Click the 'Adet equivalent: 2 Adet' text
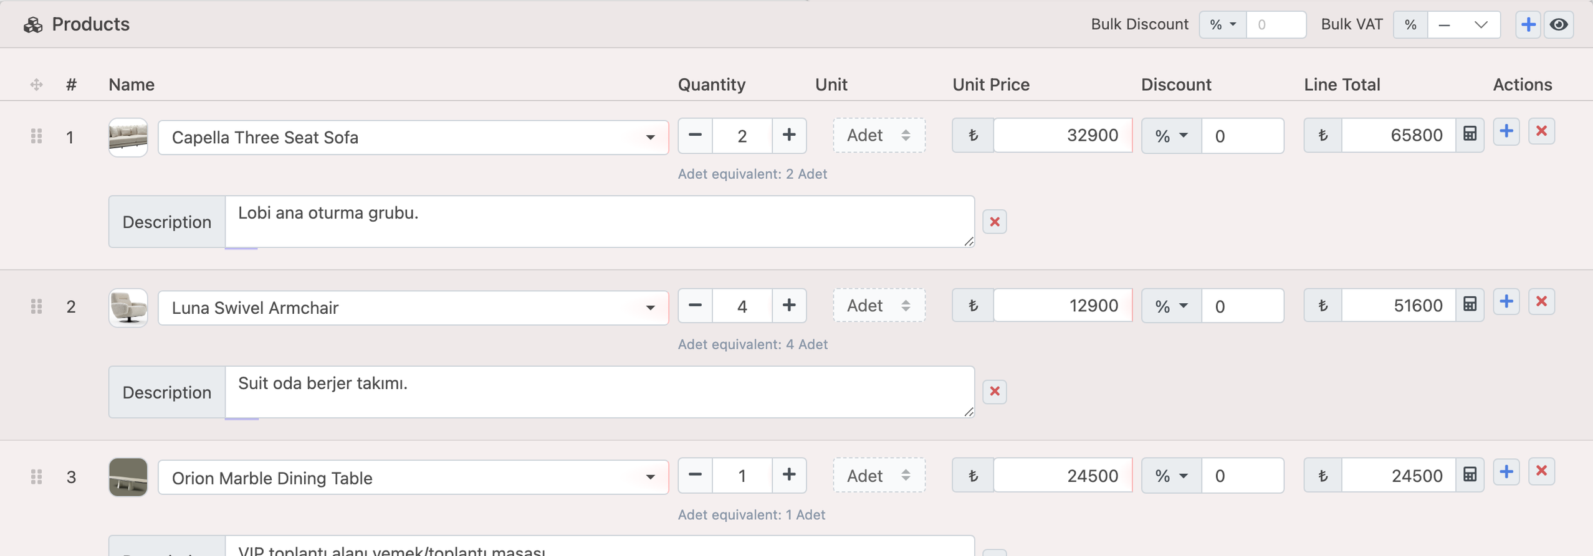This screenshot has height=556, width=1593. [752, 174]
